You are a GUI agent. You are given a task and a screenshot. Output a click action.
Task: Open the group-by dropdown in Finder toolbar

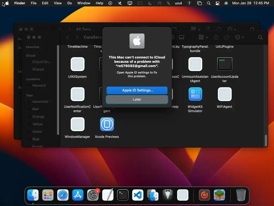tap(203, 37)
